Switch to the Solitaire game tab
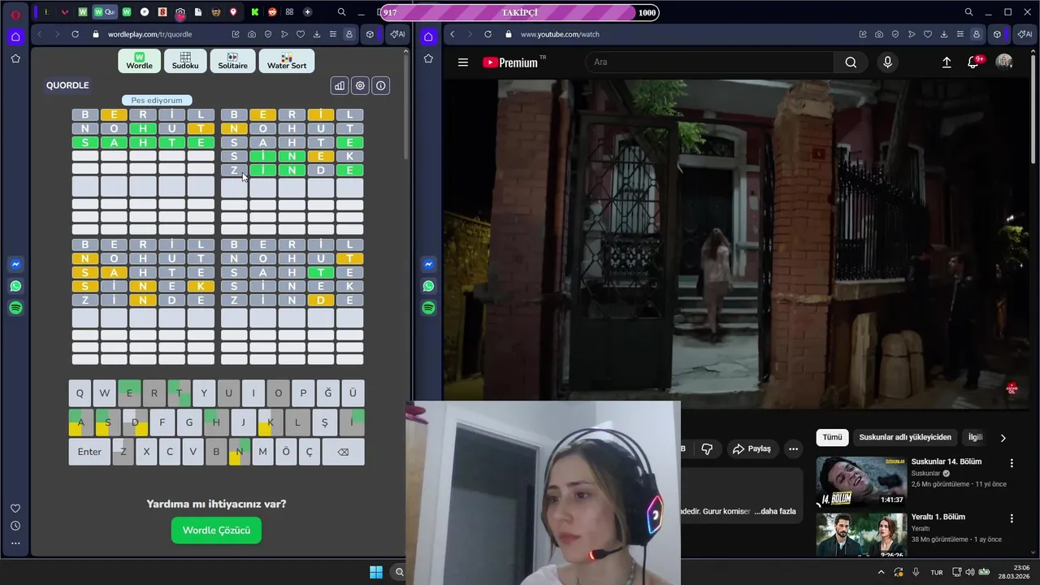This screenshot has width=1040, height=585. click(232, 61)
